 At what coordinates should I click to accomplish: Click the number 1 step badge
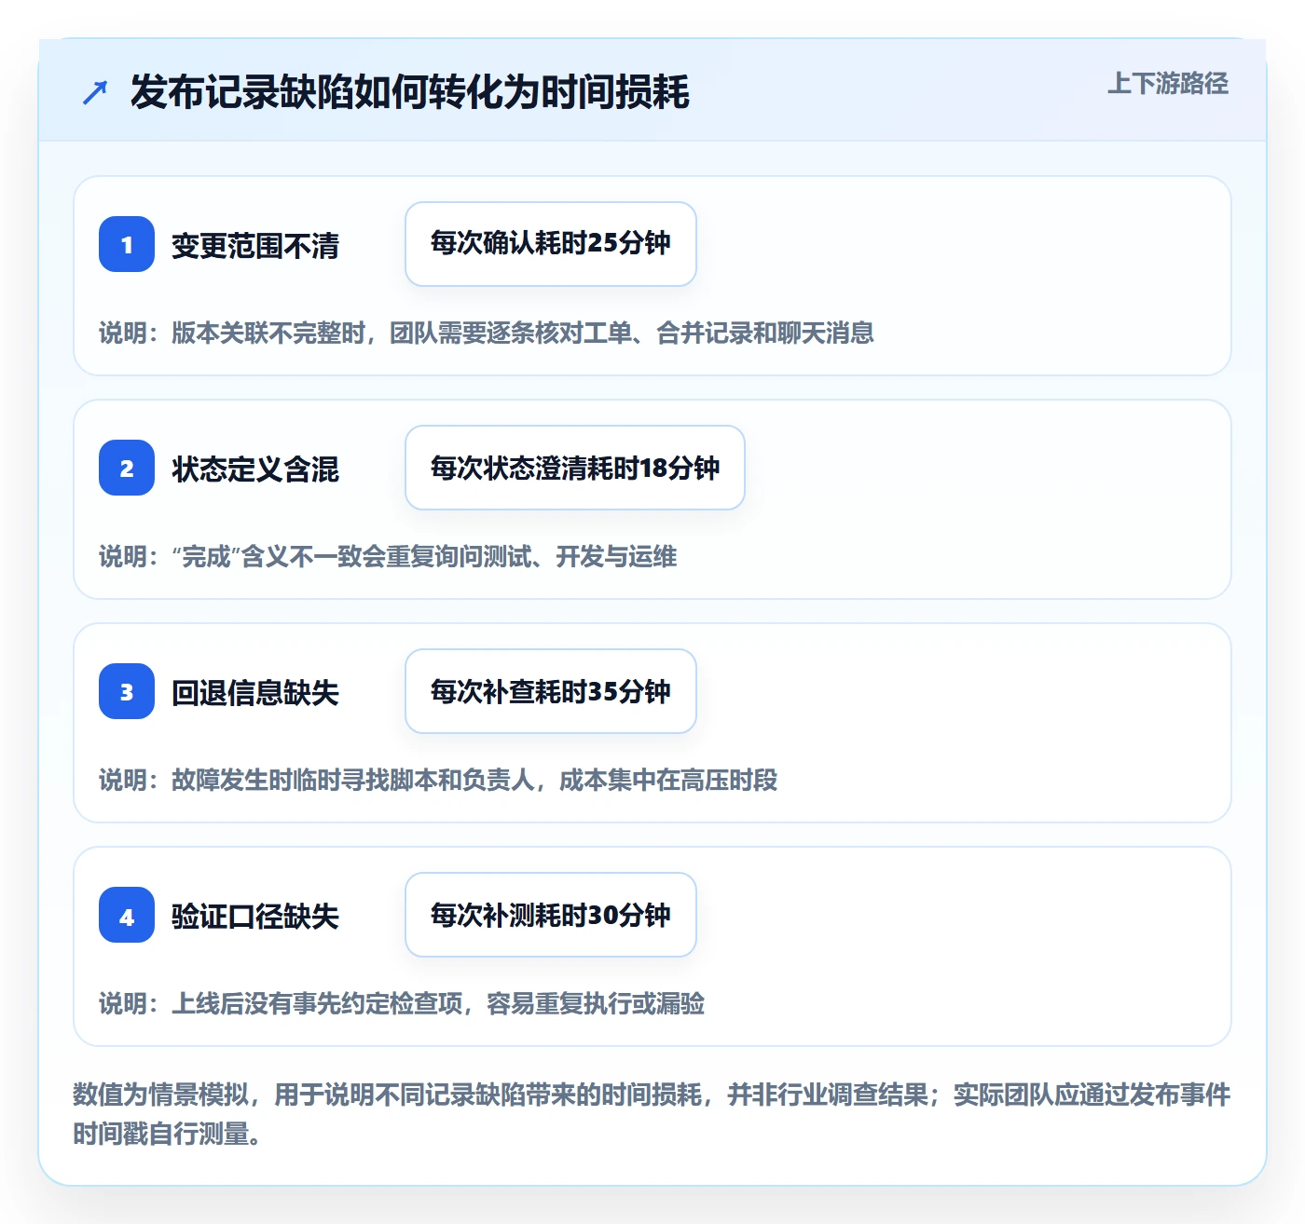point(127,244)
